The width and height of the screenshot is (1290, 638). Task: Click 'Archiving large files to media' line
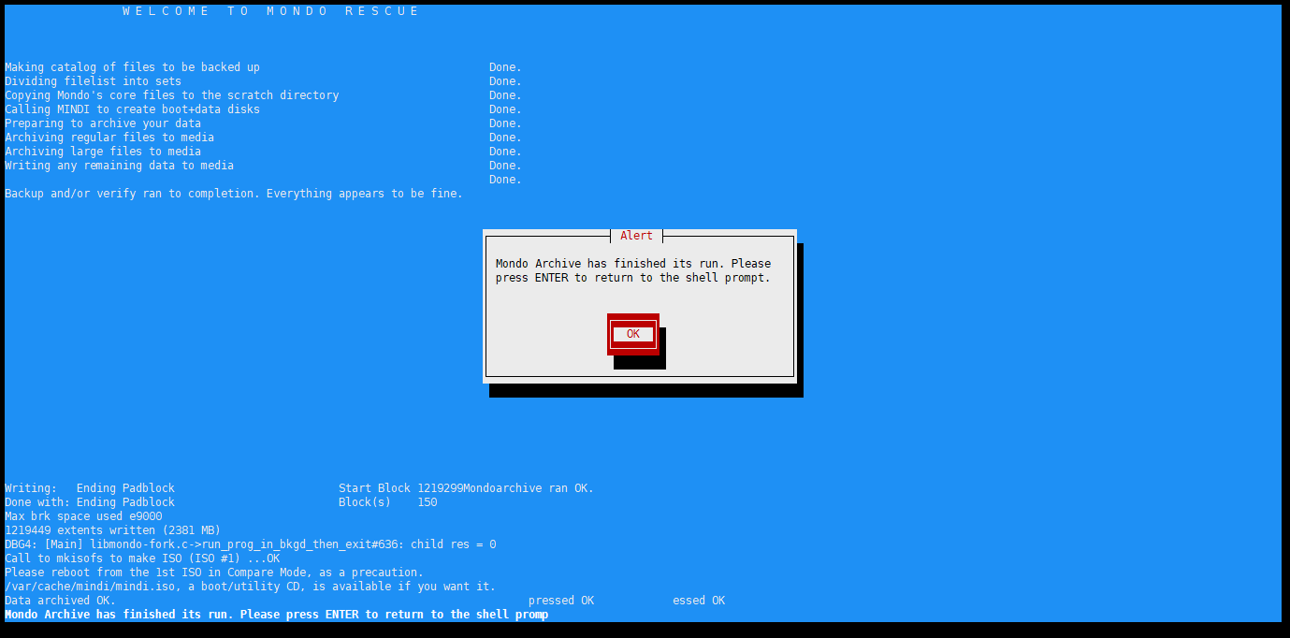pos(103,152)
